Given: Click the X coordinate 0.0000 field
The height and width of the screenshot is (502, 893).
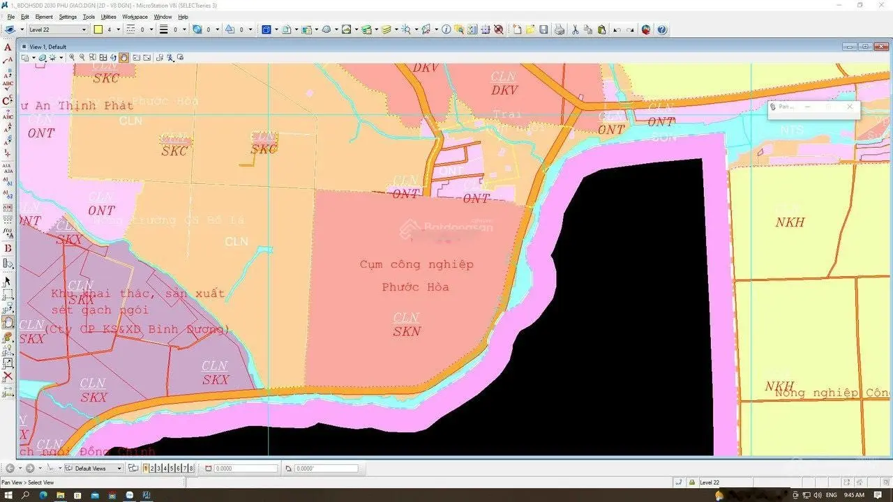Looking at the screenshot, I should 246,469.
